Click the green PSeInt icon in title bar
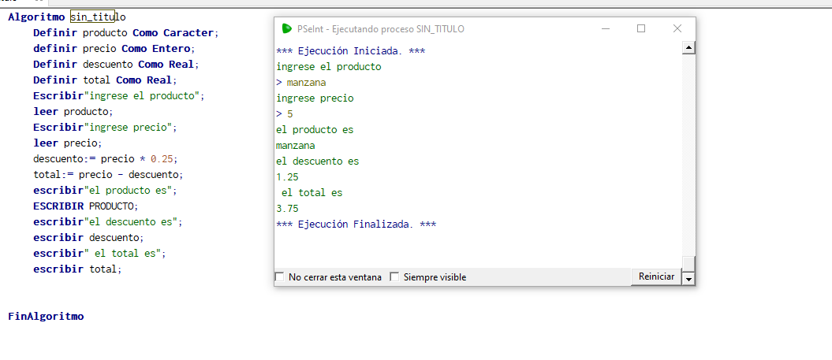832x360 pixels. click(x=286, y=28)
